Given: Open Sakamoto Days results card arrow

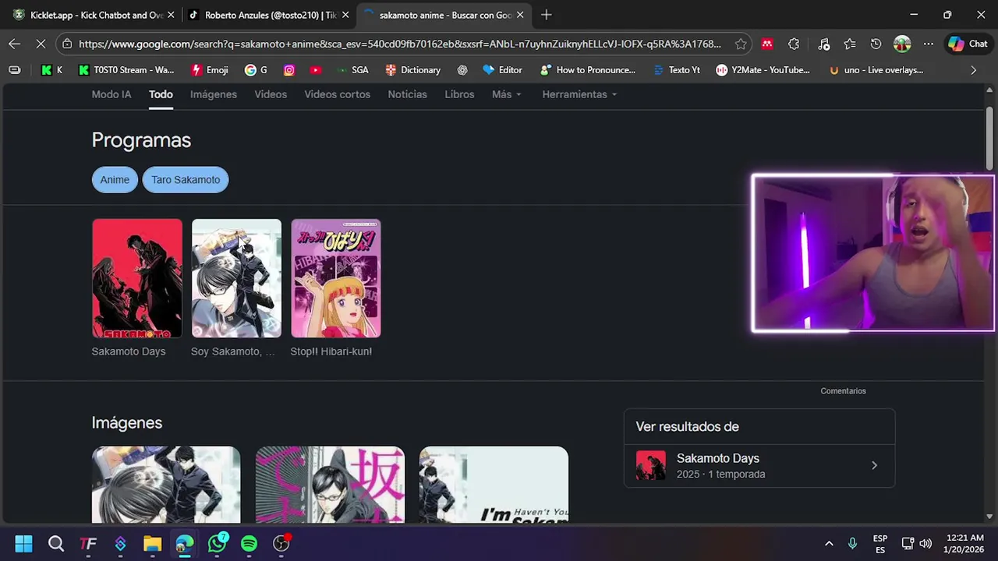Looking at the screenshot, I should (x=874, y=465).
